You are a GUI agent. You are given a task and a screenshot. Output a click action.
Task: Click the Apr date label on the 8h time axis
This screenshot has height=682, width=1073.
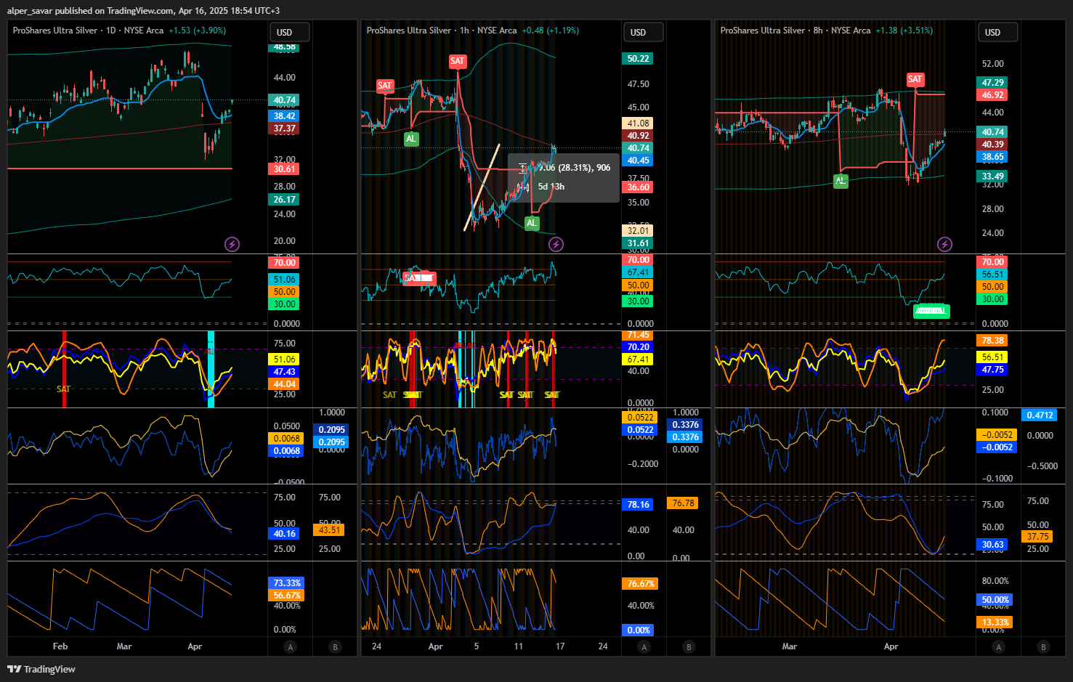[891, 646]
